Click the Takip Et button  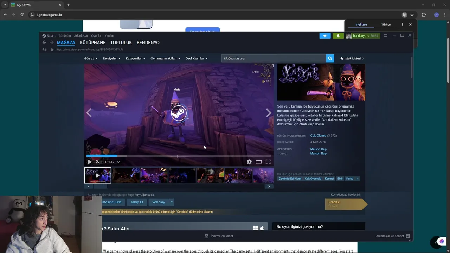137,202
